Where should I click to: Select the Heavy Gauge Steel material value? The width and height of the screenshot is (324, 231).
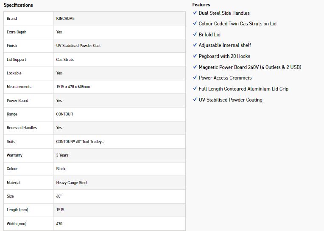72,183
